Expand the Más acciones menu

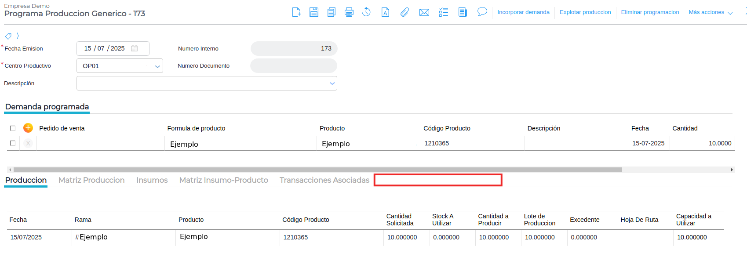(710, 12)
